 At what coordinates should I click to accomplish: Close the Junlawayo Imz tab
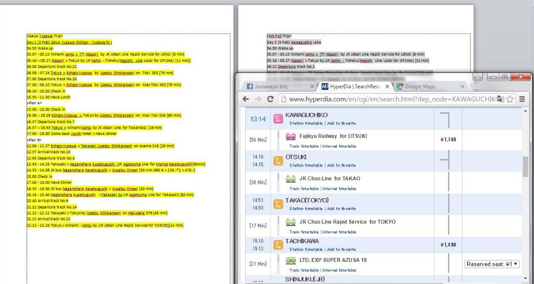[312, 87]
